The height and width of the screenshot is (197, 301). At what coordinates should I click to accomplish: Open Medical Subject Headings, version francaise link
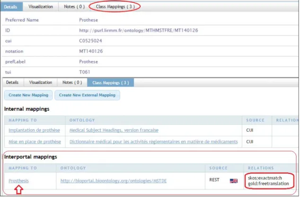coord(114,130)
